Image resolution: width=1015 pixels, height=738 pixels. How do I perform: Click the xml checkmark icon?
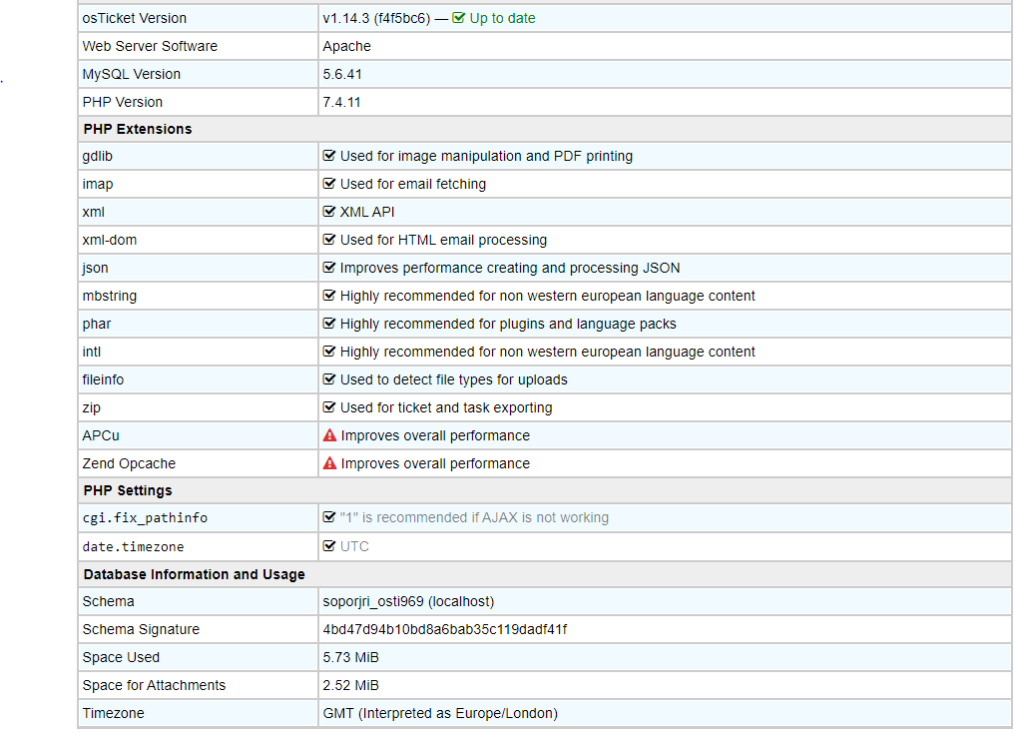(x=329, y=212)
